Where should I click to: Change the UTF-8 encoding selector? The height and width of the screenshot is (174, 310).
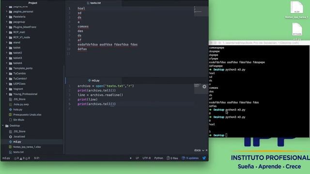tap(146, 158)
